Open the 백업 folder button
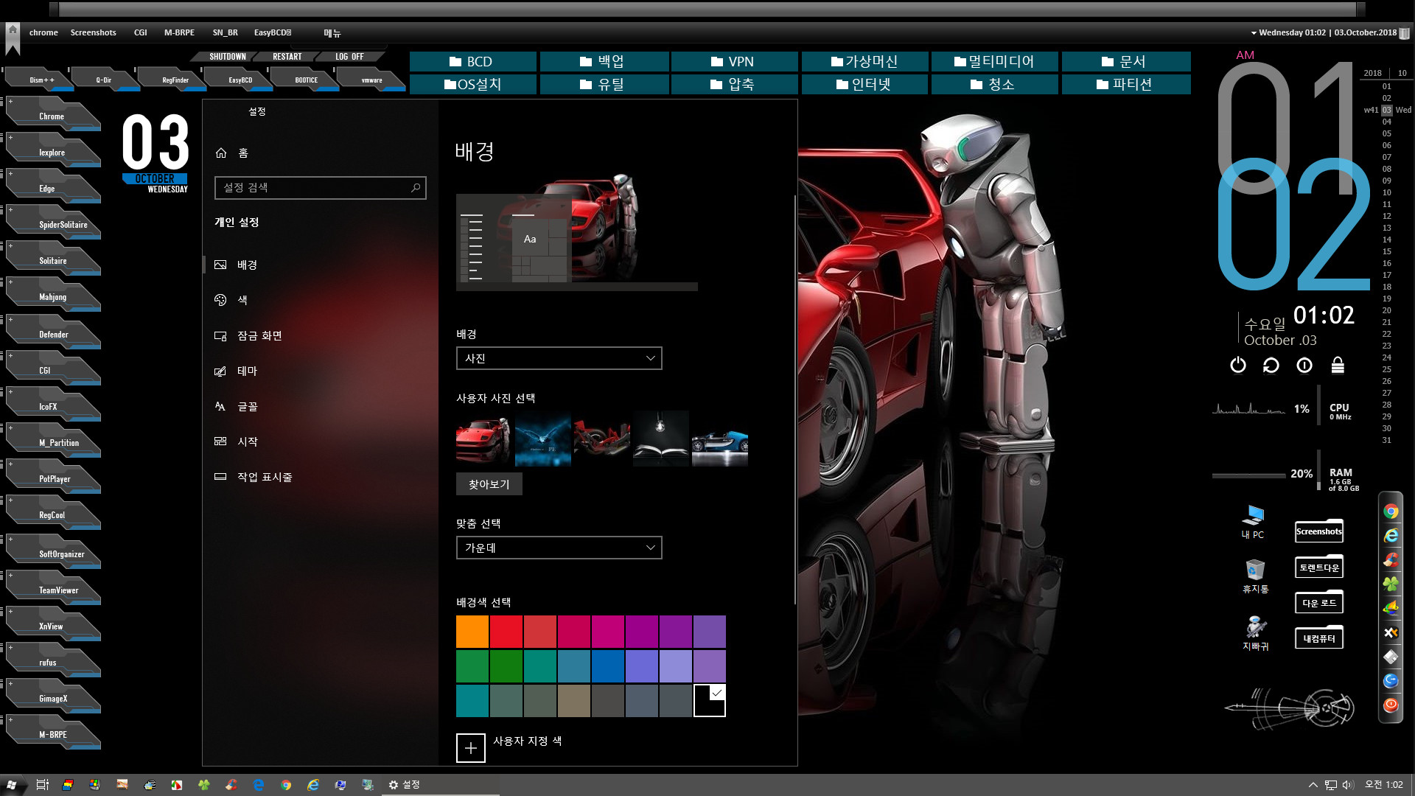 604,62
